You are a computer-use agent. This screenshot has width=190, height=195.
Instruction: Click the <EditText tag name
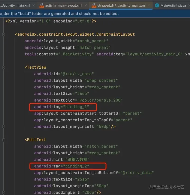point(35,140)
